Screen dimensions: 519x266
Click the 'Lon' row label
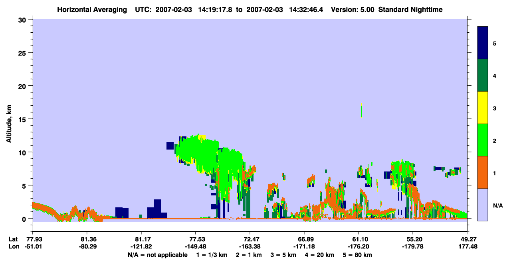[x=13, y=246]
